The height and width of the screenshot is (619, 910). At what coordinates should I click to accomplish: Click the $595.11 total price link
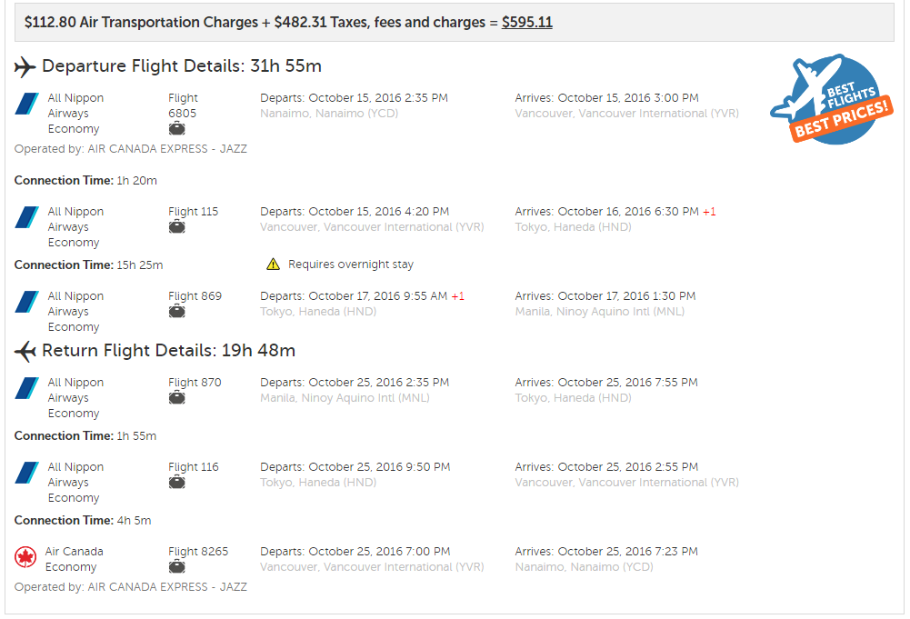[527, 22]
